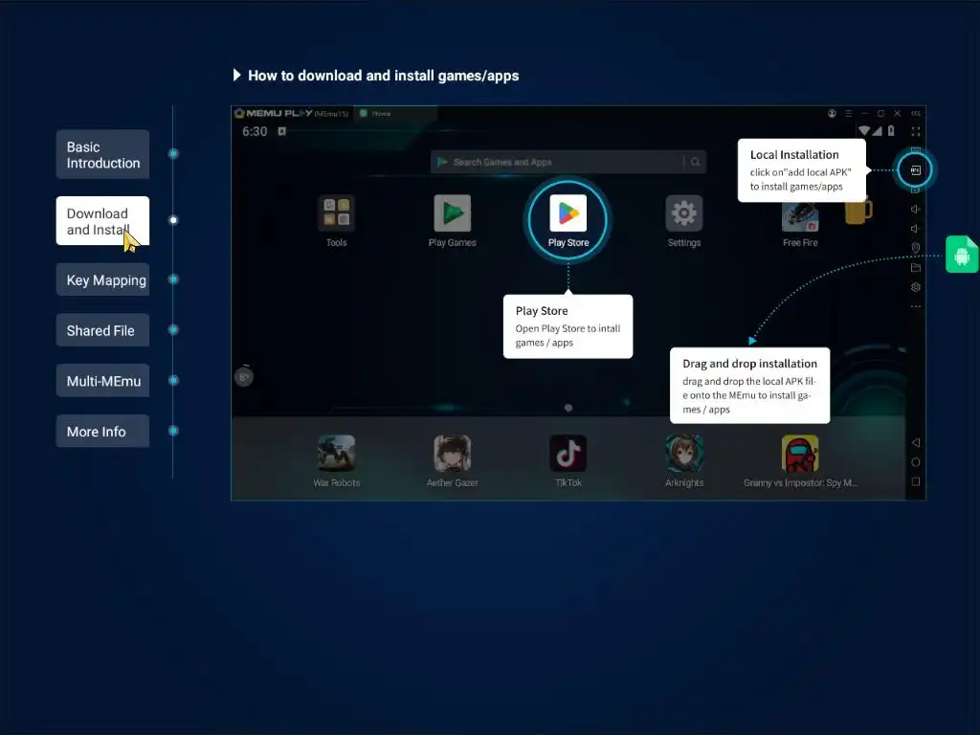Click the three-dots more tools icon
Viewport: 980px width, 735px height.
point(916,306)
